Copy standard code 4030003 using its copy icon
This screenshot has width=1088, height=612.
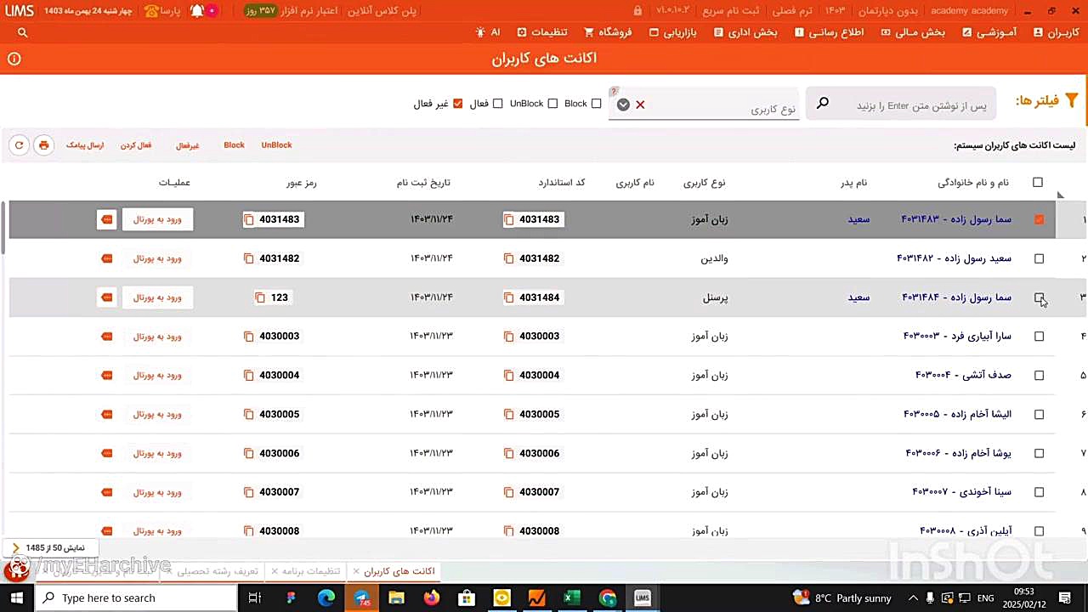click(508, 337)
